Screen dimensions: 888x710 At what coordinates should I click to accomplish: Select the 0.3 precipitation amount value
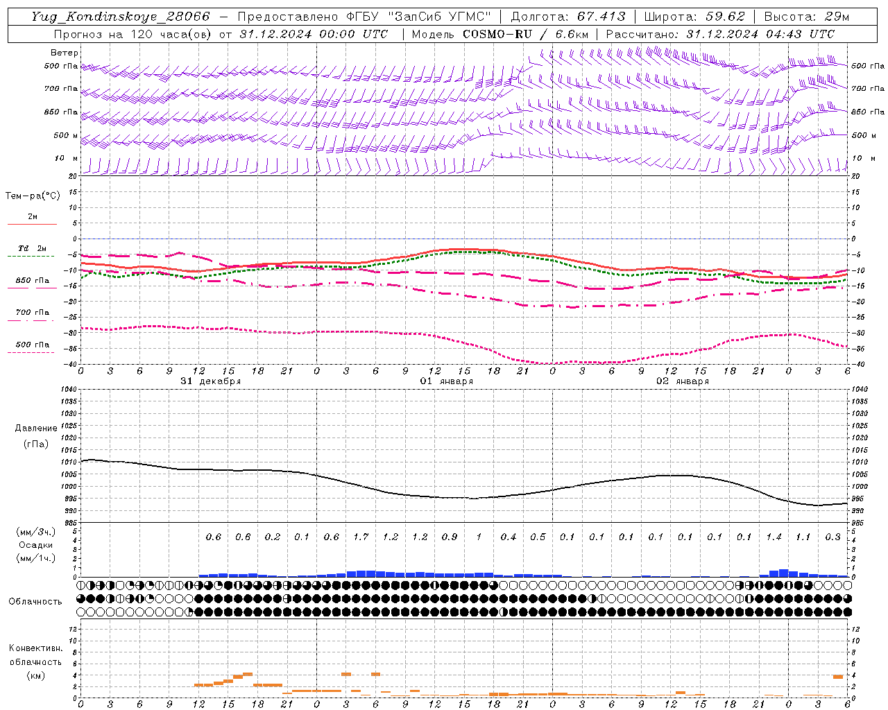(832, 537)
